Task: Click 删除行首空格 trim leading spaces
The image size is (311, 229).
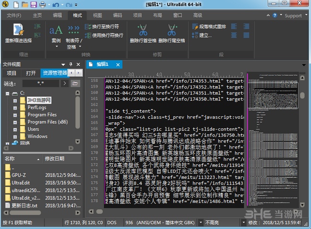Action: click(143, 34)
